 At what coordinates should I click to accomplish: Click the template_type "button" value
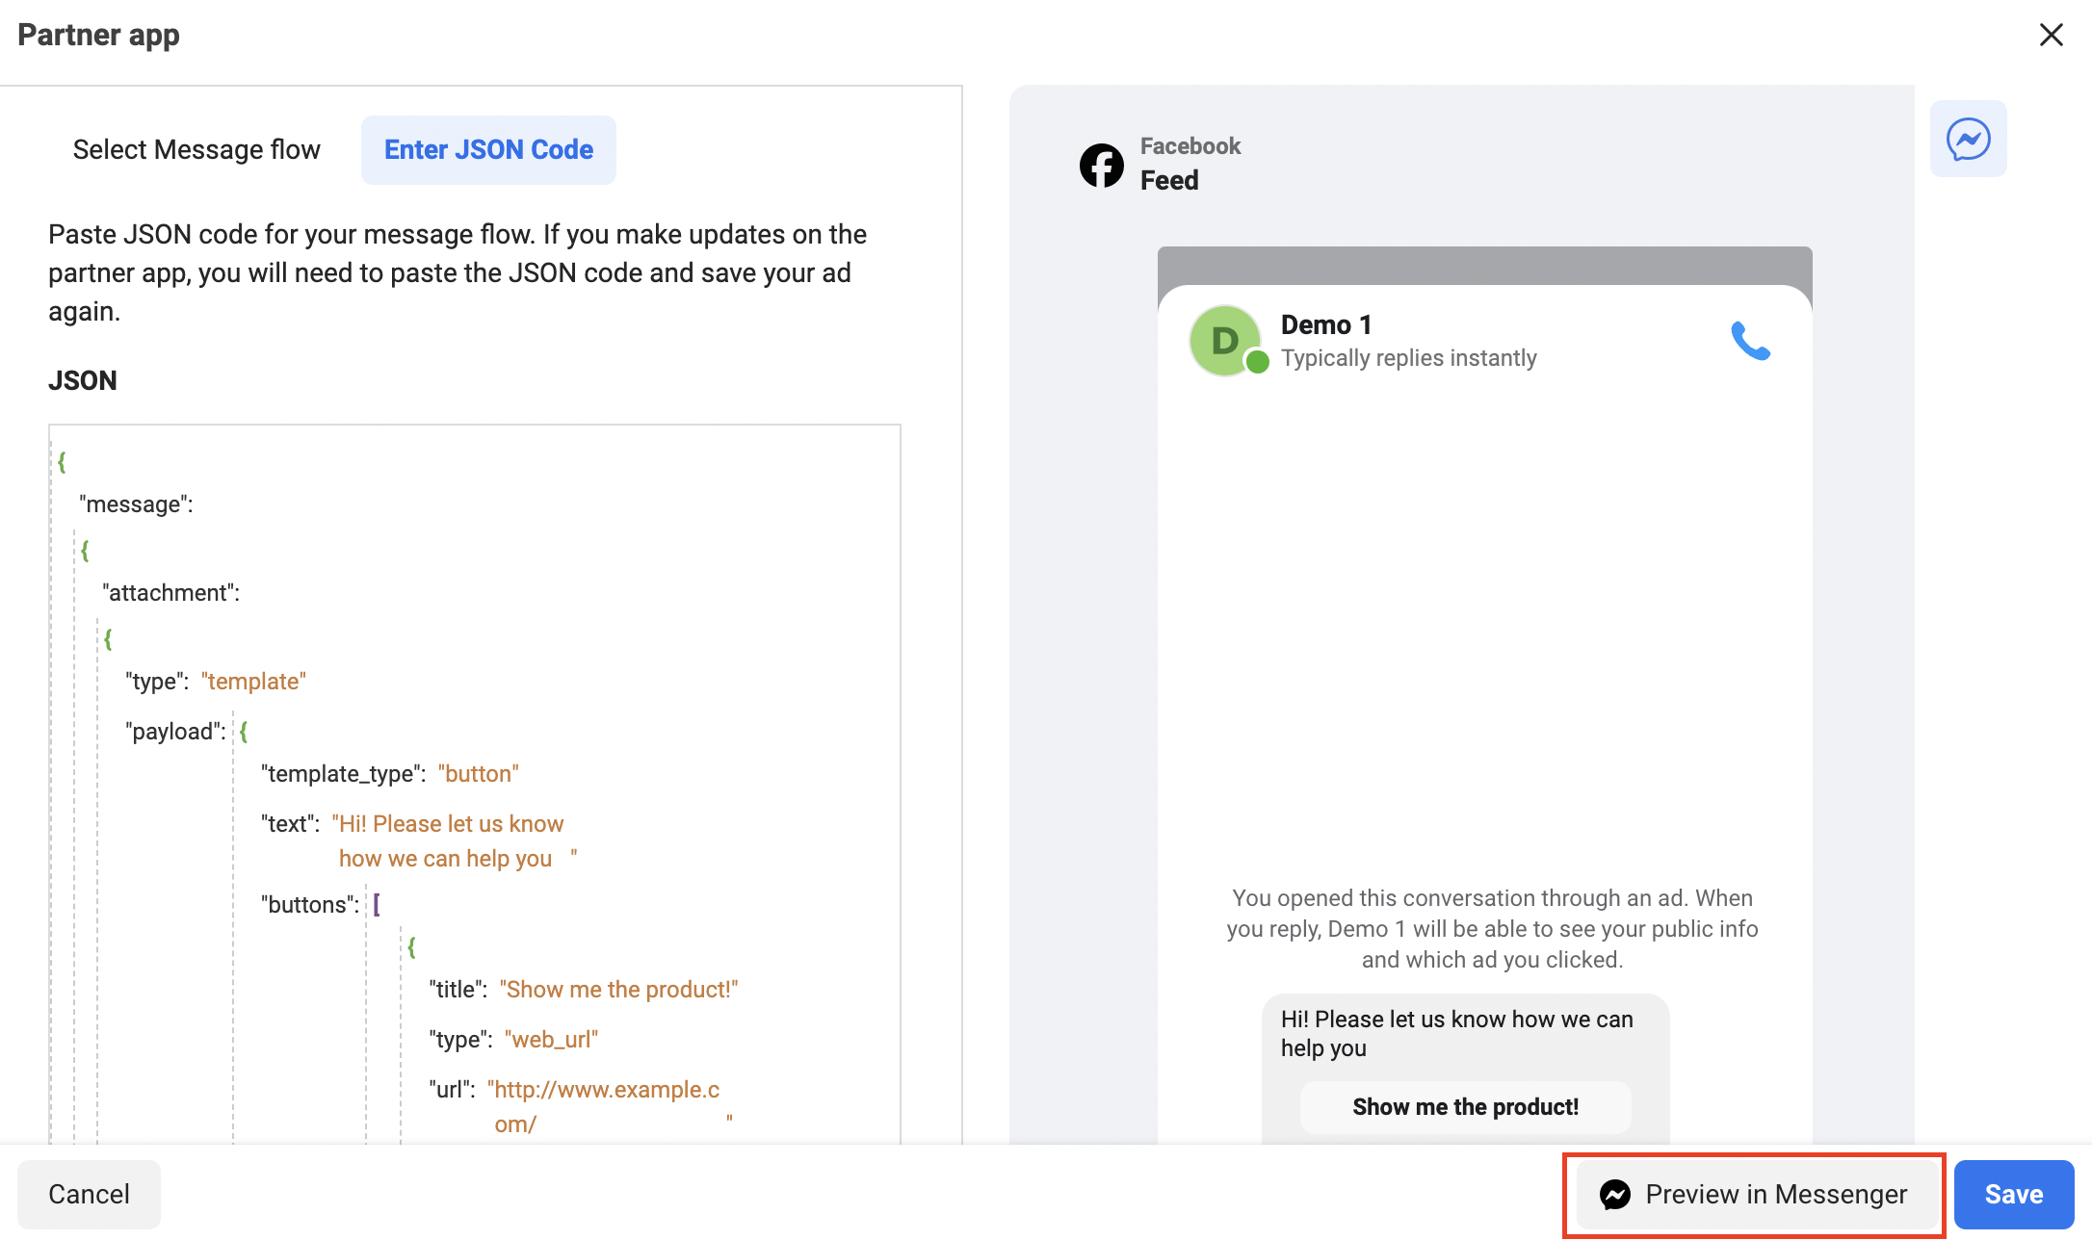(479, 774)
